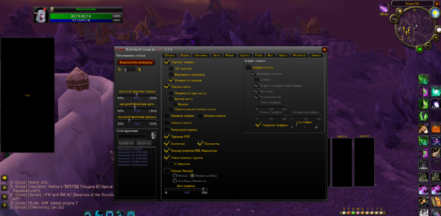Enable Индикатор пре-каста checkbox
The width and height of the screenshot is (441, 216).
tap(171, 93)
